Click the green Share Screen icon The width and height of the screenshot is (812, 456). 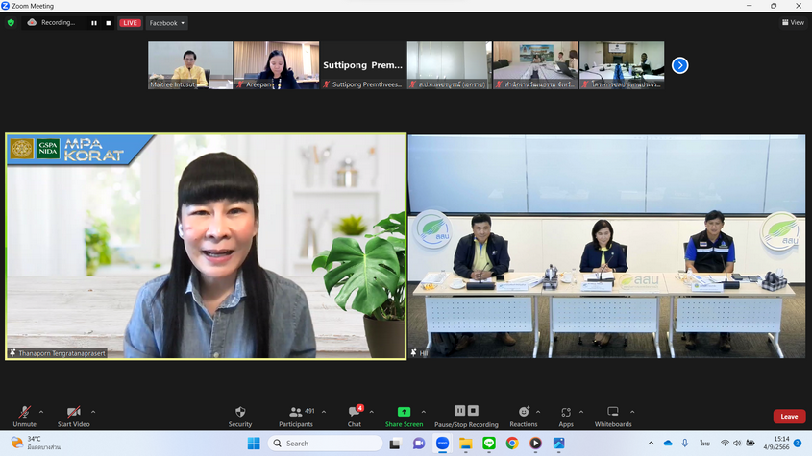click(x=404, y=412)
